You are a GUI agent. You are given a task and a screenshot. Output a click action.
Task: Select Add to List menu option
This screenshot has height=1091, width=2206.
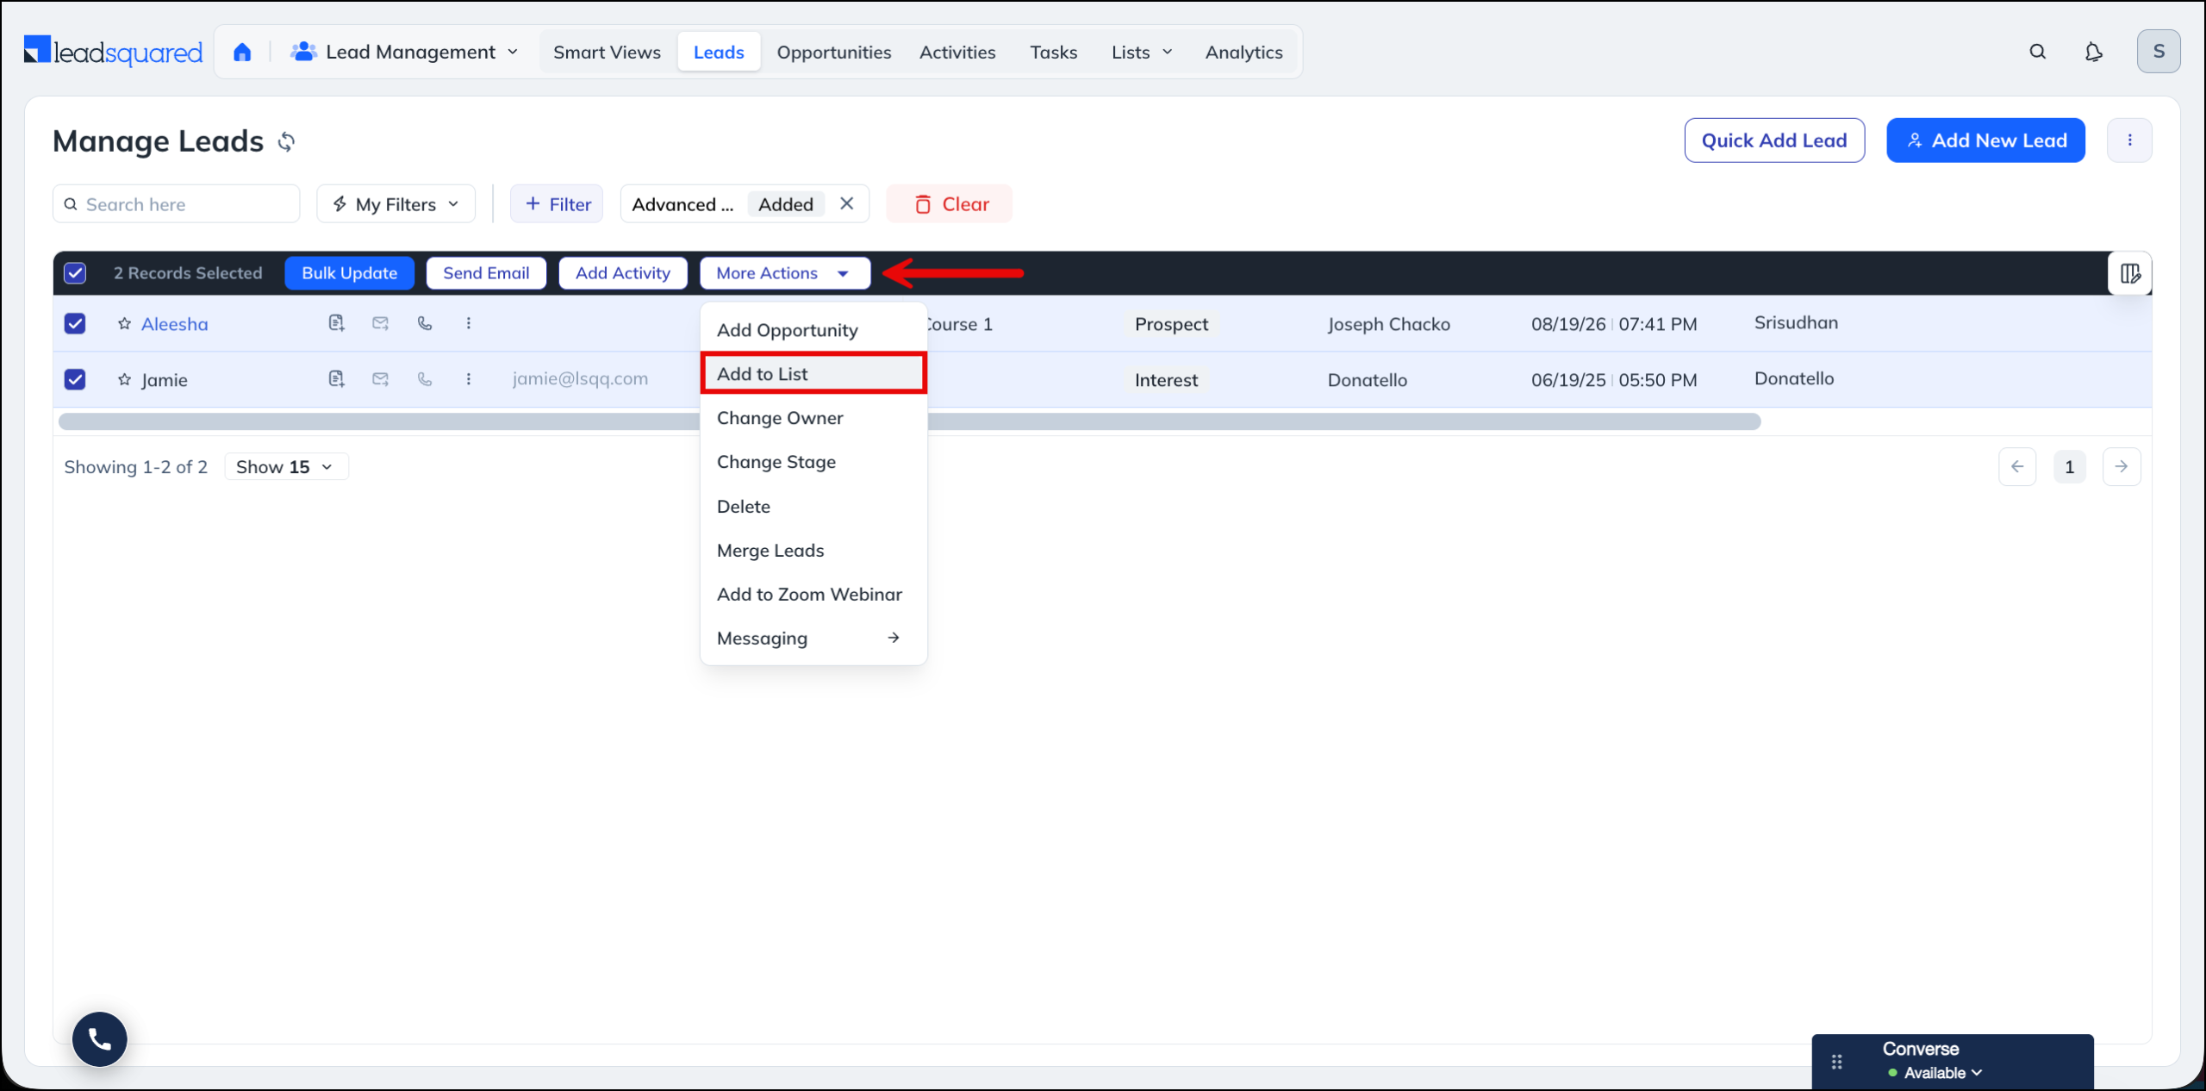tap(813, 374)
